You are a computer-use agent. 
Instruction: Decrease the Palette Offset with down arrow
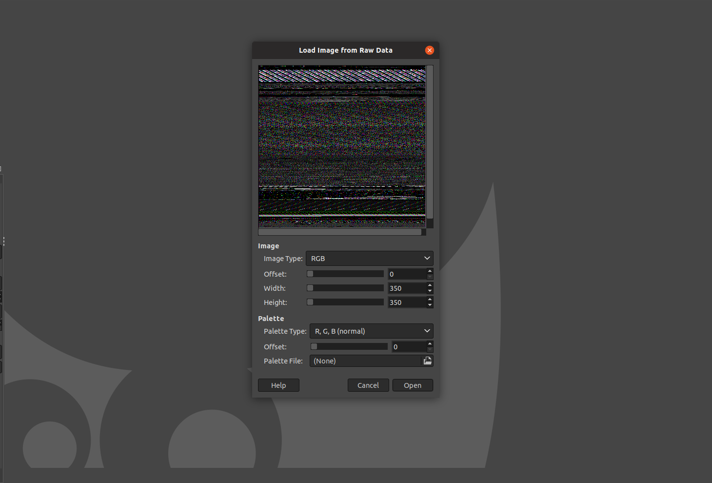coord(430,350)
